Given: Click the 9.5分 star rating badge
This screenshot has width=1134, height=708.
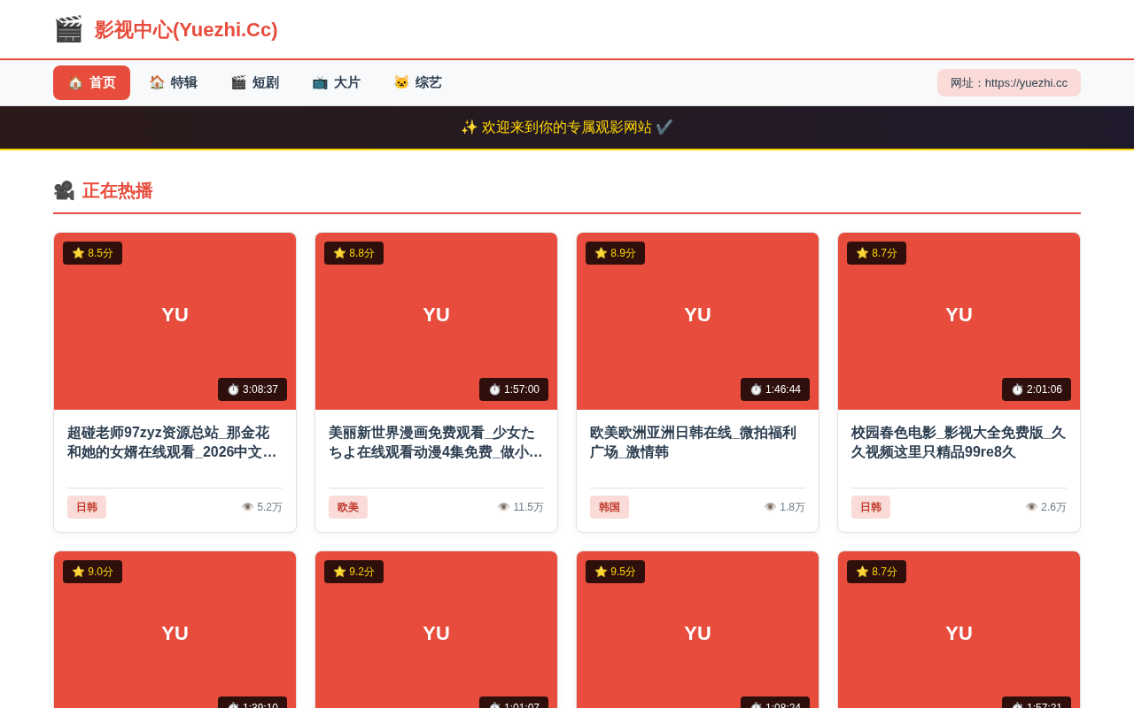Looking at the screenshot, I should [615, 572].
